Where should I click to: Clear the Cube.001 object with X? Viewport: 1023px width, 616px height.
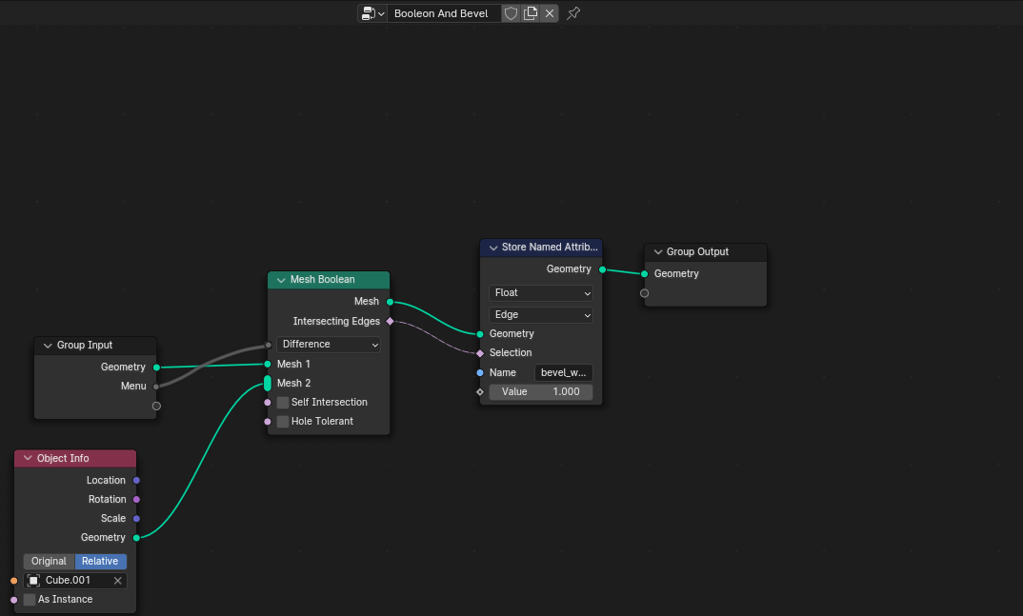click(117, 580)
